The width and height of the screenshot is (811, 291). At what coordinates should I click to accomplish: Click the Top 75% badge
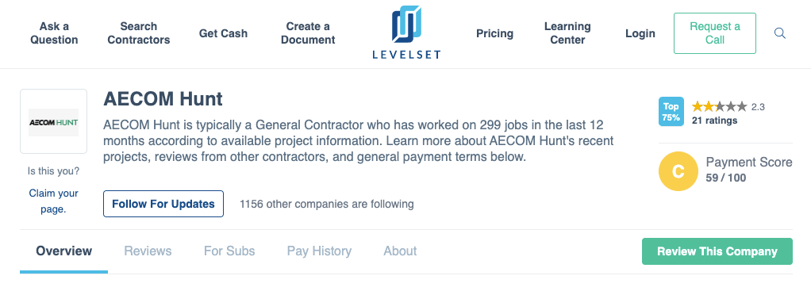tap(671, 112)
